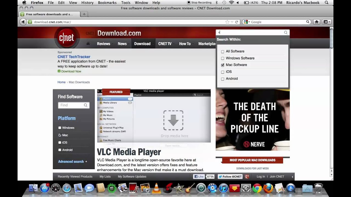Click the Wi-Fi status icon
Viewport: 351px width, 197px height.
(x=231, y=2)
